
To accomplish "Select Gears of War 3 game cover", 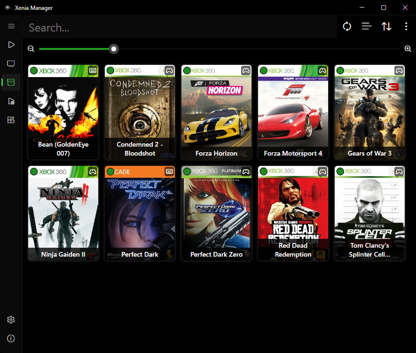I will 369,112.
